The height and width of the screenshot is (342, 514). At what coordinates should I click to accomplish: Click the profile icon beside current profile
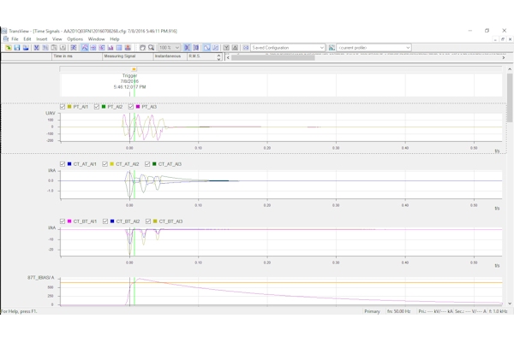coord(332,48)
